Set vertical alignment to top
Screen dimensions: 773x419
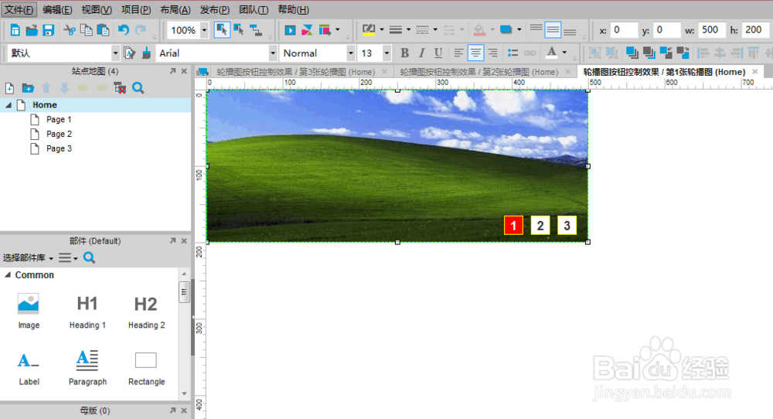(536, 29)
